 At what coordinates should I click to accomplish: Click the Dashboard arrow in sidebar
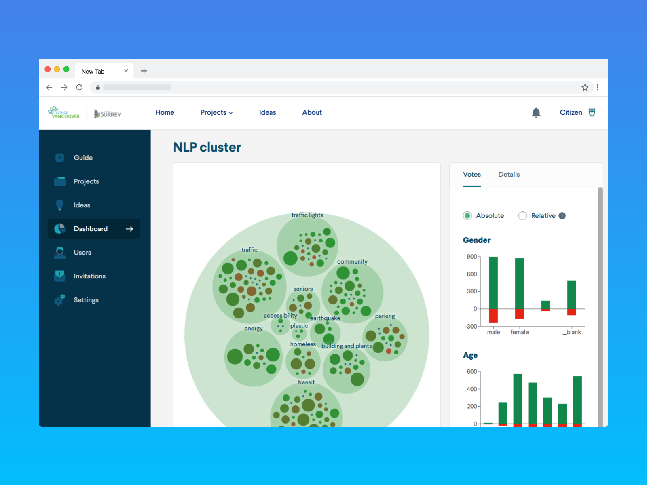pyautogui.click(x=129, y=229)
